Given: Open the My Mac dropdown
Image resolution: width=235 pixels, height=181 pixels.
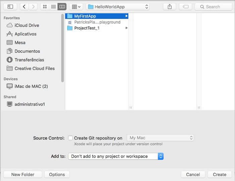Looking at the screenshot, I should click(x=160, y=138).
